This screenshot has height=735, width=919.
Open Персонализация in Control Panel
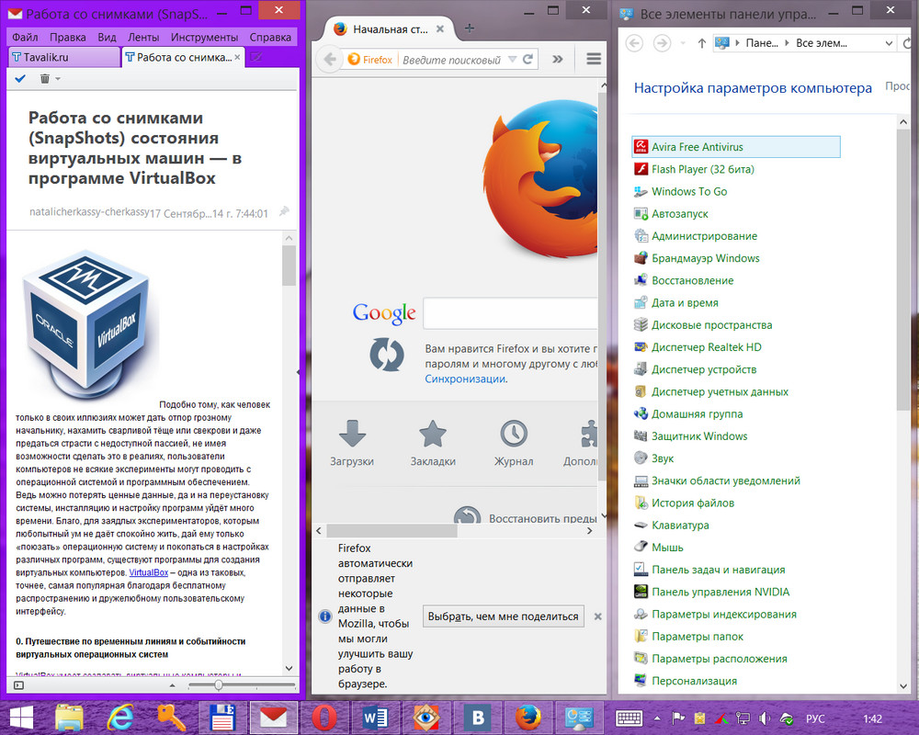point(695,681)
